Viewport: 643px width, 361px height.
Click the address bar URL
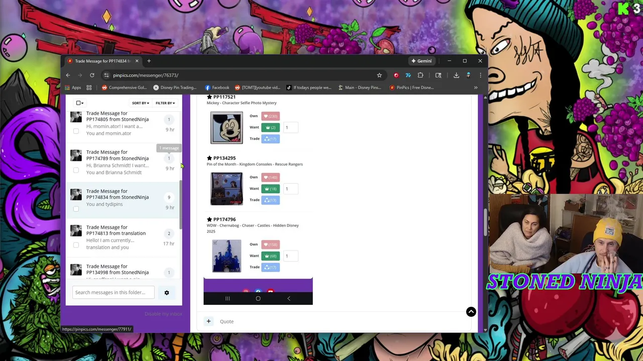tap(145, 75)
